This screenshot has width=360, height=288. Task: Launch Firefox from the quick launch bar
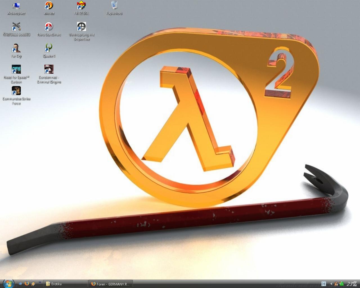click(x=27, y=284)
